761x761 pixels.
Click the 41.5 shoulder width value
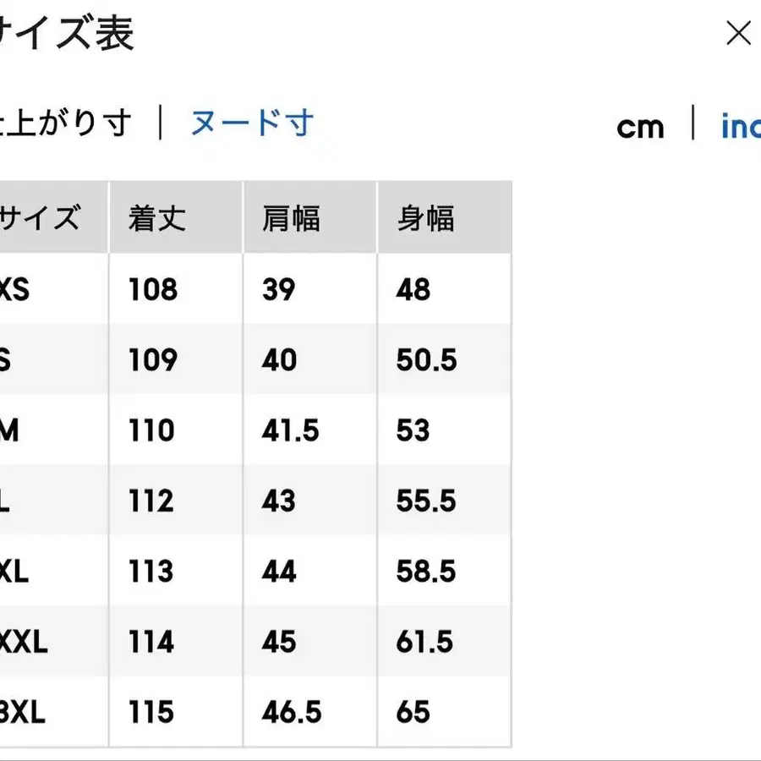pos(291,430)
